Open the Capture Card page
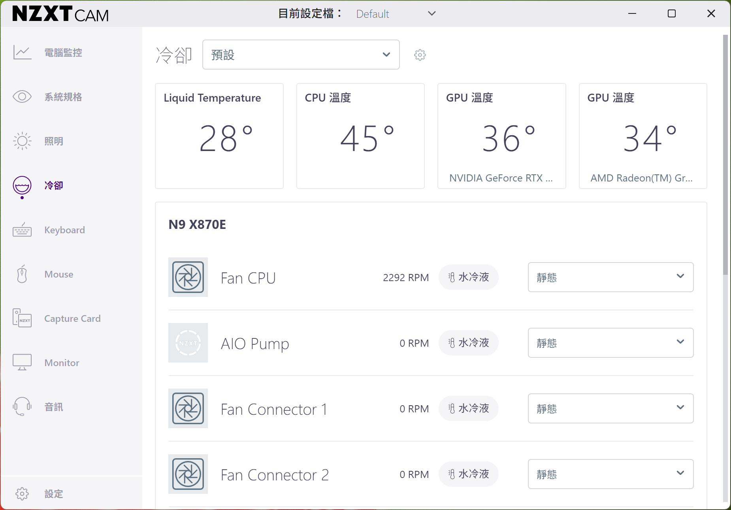The width and height of the screenshot is (731, 510). coord(72,318)
